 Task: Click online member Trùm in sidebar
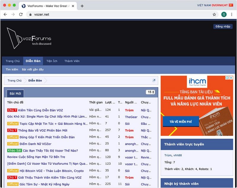click(168, 155)
